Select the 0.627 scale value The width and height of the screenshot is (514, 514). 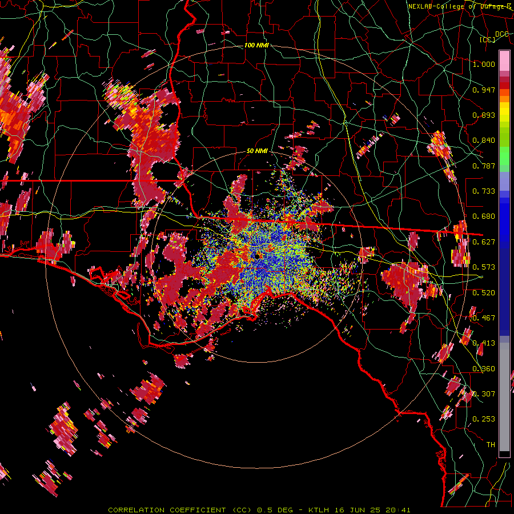point(484,242)
